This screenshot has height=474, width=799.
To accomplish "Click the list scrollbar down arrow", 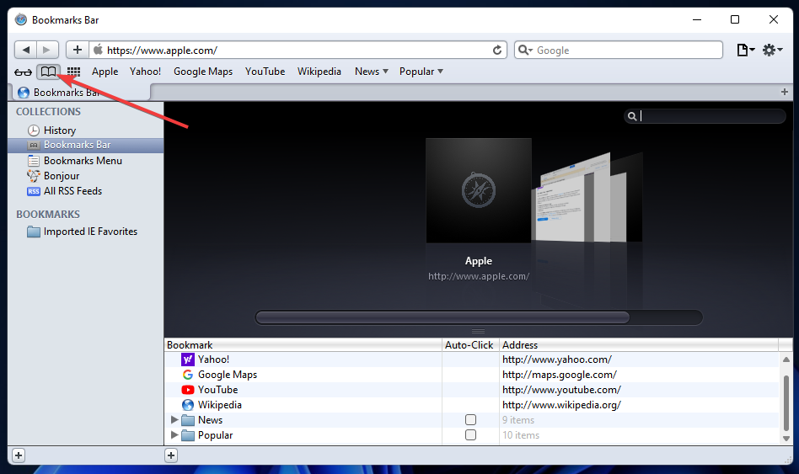I will (786, 439).
